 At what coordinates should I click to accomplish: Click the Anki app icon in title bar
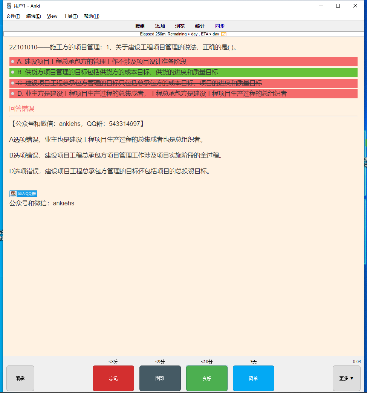pyautogui.click(x=9, y=6)
